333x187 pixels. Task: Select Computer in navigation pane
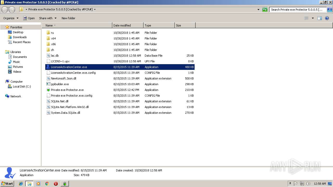pyautogui.click(x=16, y=82)
